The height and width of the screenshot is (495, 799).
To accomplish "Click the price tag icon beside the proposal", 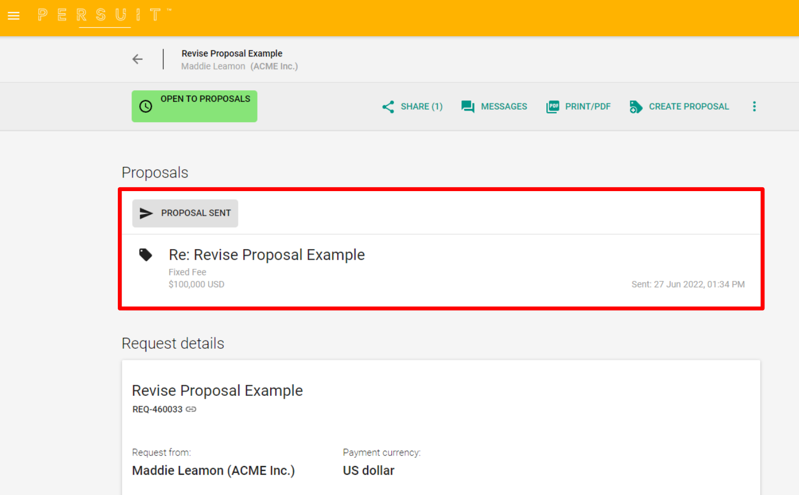I will click(x=146, y=255).
